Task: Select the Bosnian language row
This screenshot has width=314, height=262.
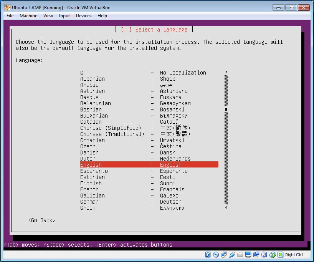Action: (x=149, y=109)
